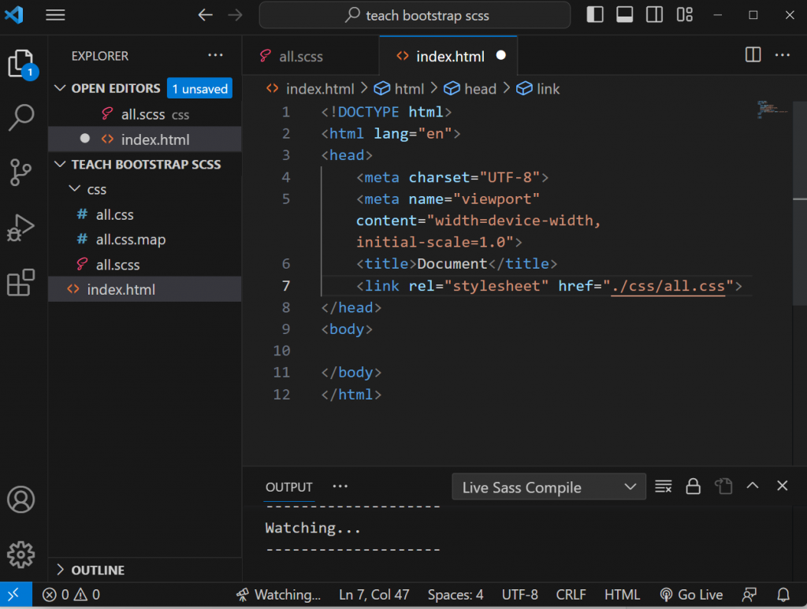The image size is (807, 609).
Task: Open all.css in the file tree
Action: (145, 214)
